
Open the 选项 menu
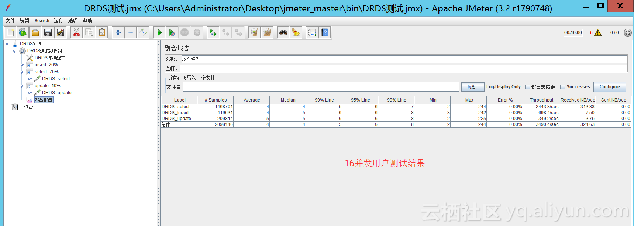point(73,21)
